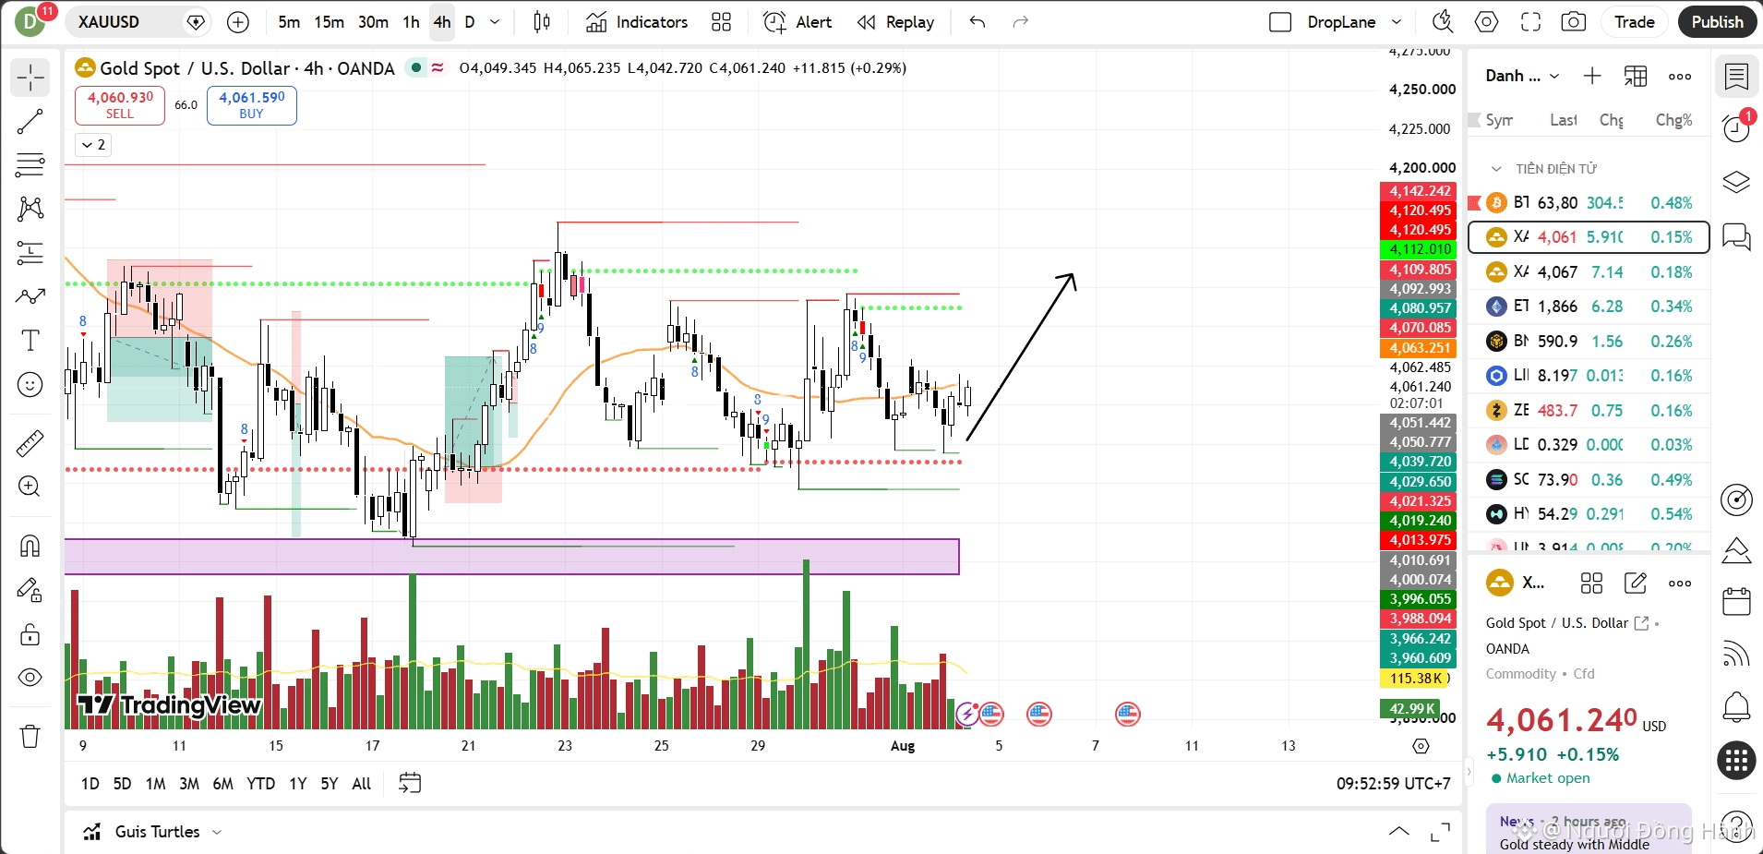Image resolution: width=1763 pixels, height=854 pixels.
Task: Switch to the 15m timeframe
Action: tap(329, 22)
